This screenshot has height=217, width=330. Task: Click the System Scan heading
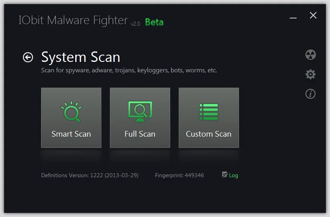click(x=80, y=57)
